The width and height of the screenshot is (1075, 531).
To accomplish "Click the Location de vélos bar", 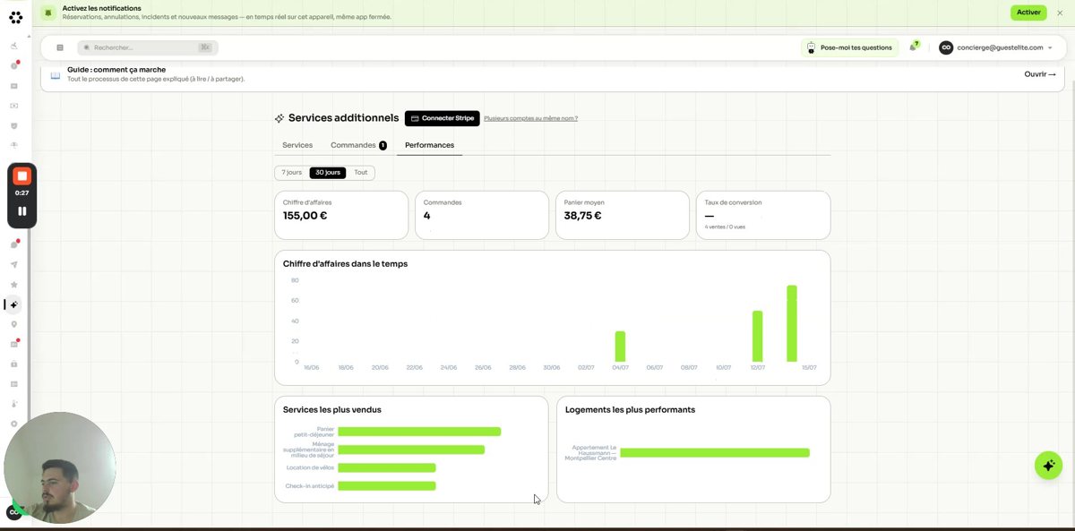I will (x=387, y=467).
